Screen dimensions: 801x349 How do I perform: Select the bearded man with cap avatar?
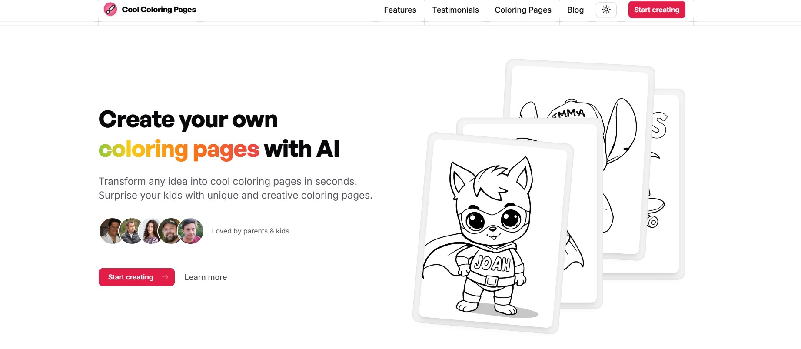click(x=170, y=231)
